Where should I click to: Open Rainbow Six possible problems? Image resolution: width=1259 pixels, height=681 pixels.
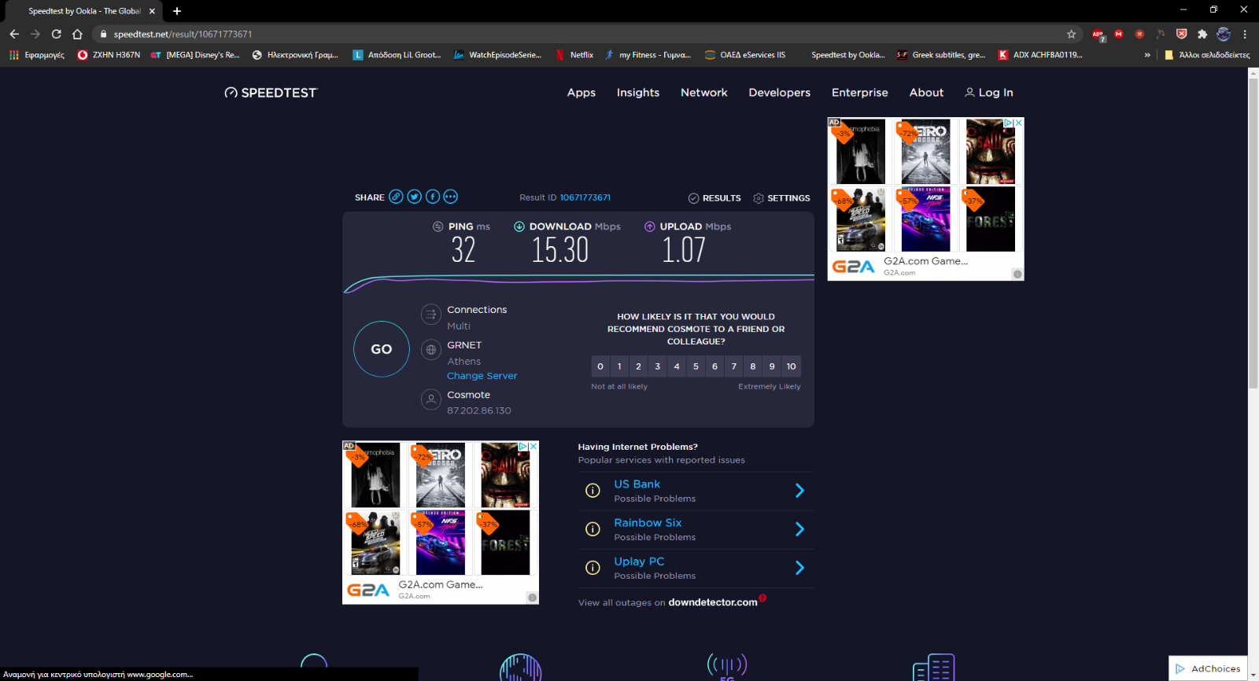tap(648, 523)
